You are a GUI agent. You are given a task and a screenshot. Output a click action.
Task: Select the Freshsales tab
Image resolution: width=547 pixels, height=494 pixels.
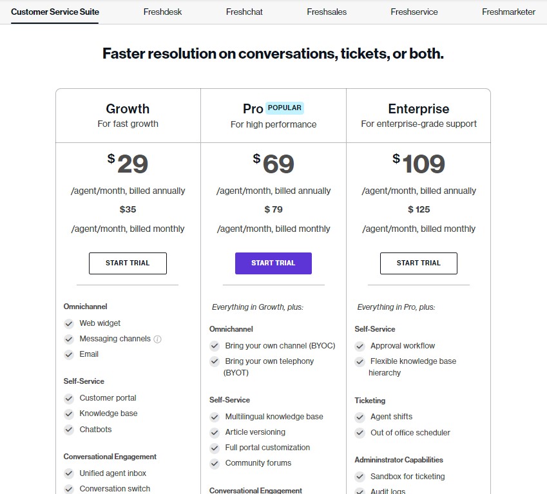pos(327,12)
